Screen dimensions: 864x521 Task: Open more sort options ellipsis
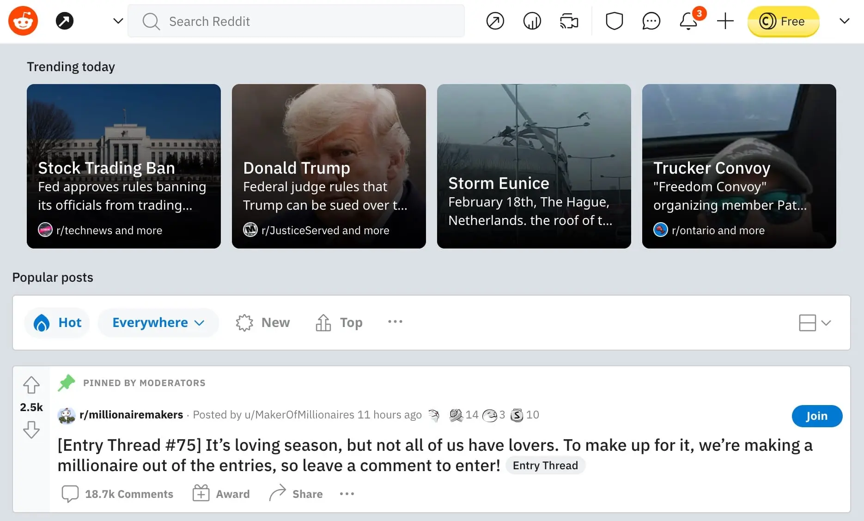click(x=395, y=321)
